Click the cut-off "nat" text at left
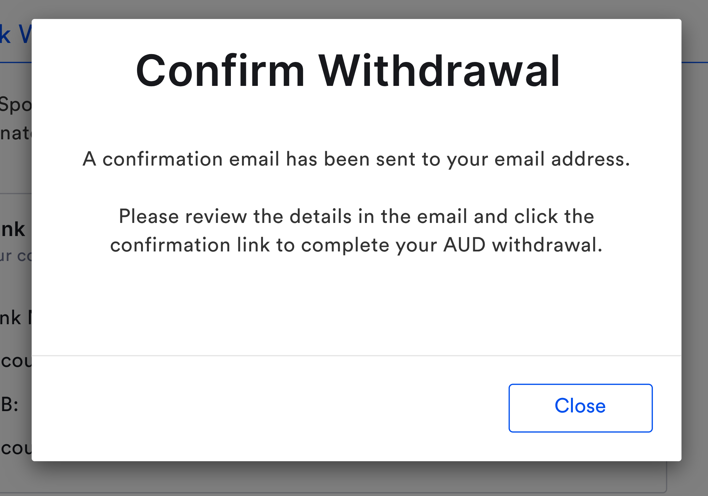708x496 pixels. [15, 134]
